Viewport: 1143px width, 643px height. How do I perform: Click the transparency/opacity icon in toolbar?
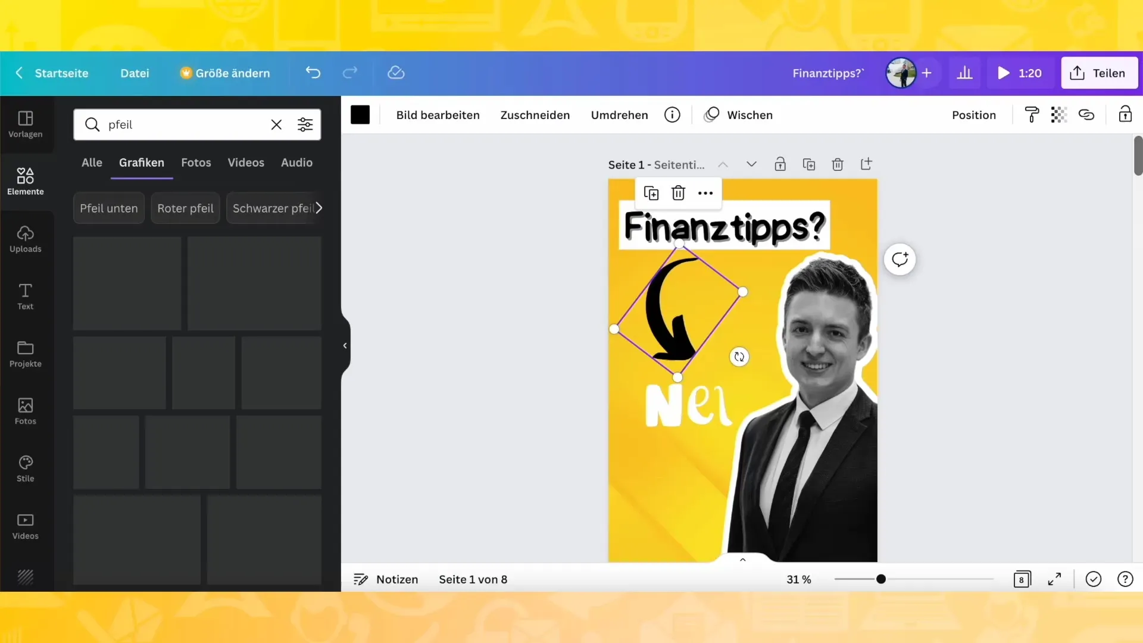pos(1058,115)
